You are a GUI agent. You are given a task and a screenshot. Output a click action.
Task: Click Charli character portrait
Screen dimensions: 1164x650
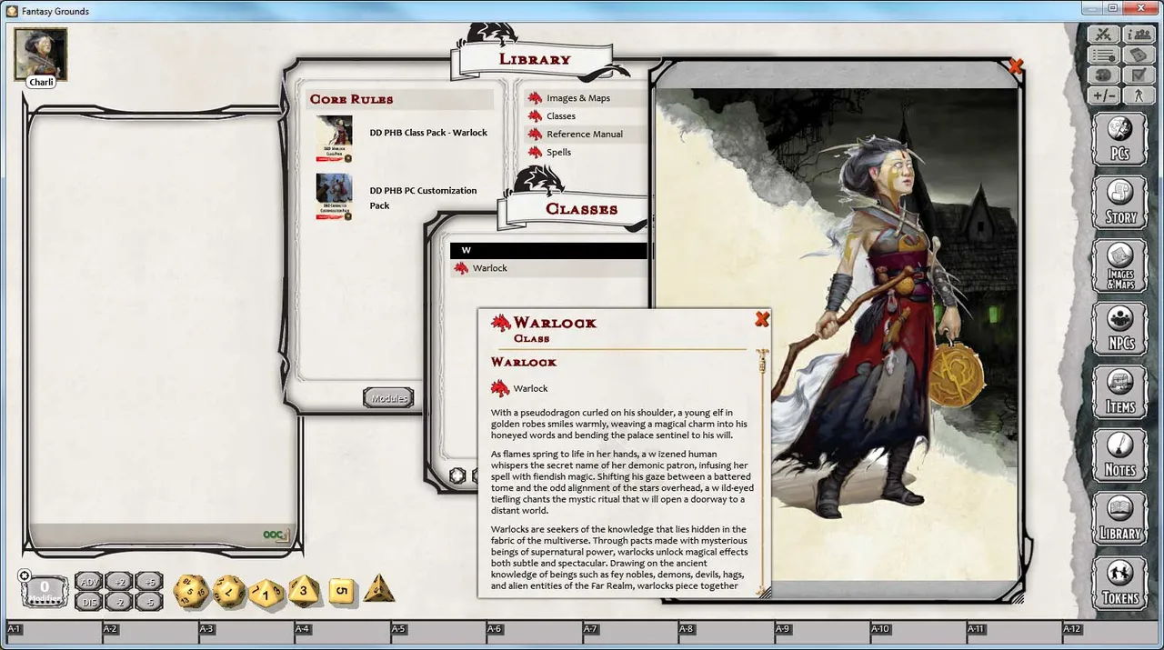click(x=40, y=53)
